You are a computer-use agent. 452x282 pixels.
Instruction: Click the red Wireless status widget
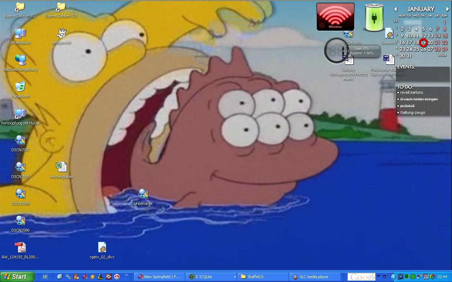tap(335, 17)
